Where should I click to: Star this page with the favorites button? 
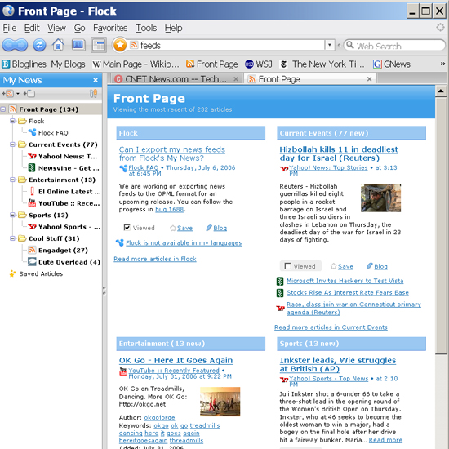120,45
